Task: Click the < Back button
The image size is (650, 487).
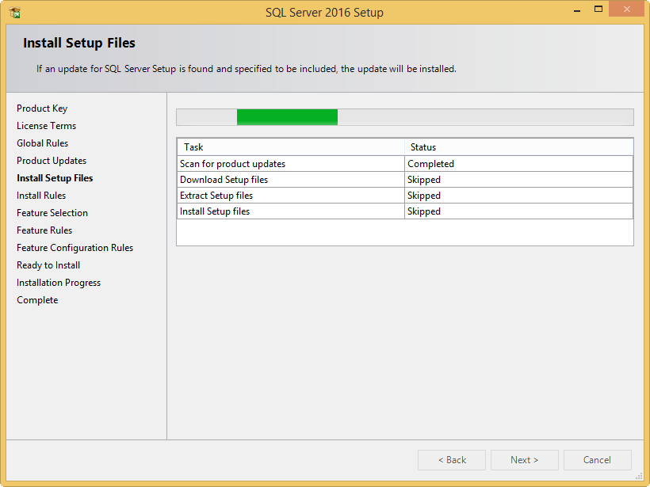Action: pos(452,459)
